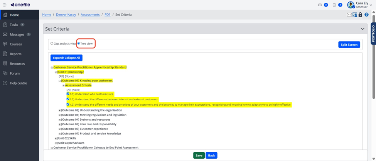Select the Gap analysis view radio button
Image resolution: width=376 pixels, height=161 pixels.
click(x=52, y=43)
